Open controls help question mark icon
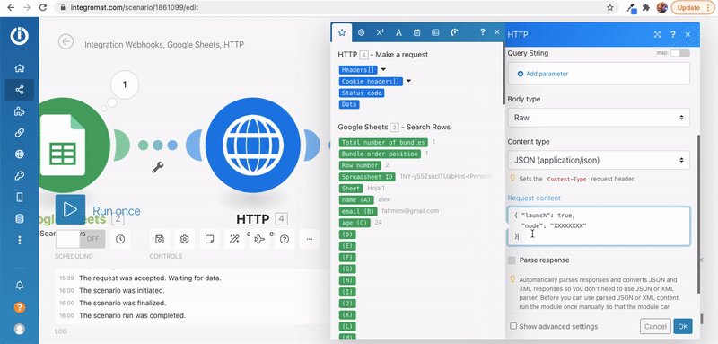The height and width of the screenshot is (344, 718). 285,239
